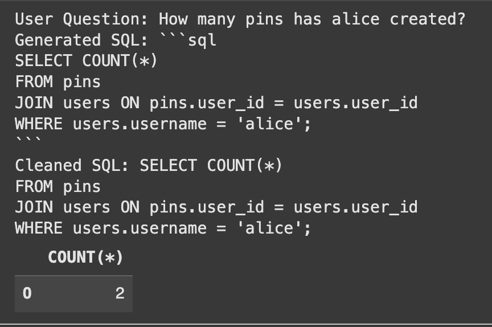The width and height of the screenshot is (492, 327).
Task: Click the word "created?" in the user question
Action: tap(427, 19)
